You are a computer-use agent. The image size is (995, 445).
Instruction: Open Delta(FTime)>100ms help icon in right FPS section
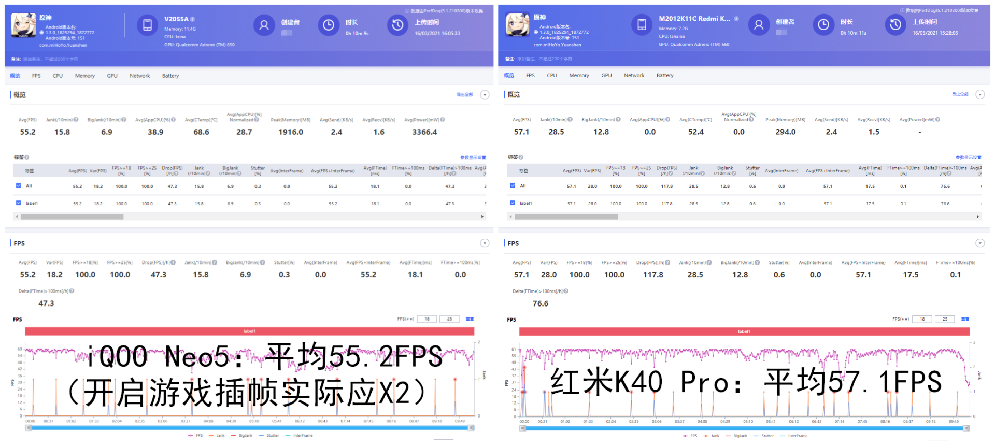point(566,291)
